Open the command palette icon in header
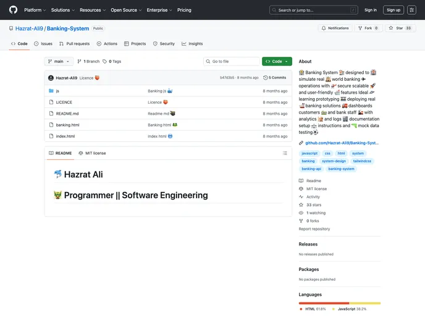Image resolution: width=425 pixels, height=316 pixels. (412, 10)
